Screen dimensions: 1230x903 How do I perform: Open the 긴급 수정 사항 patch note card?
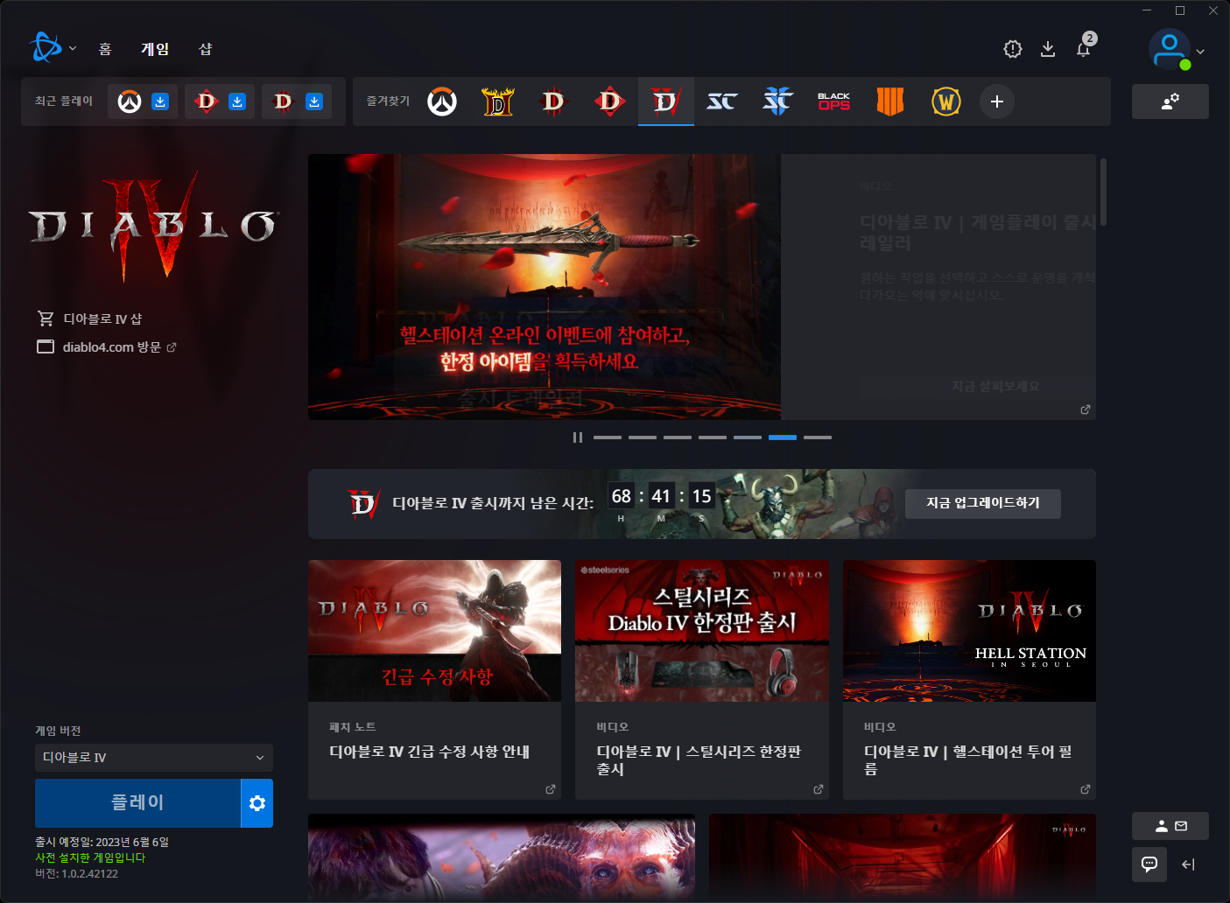pos(435,680)
